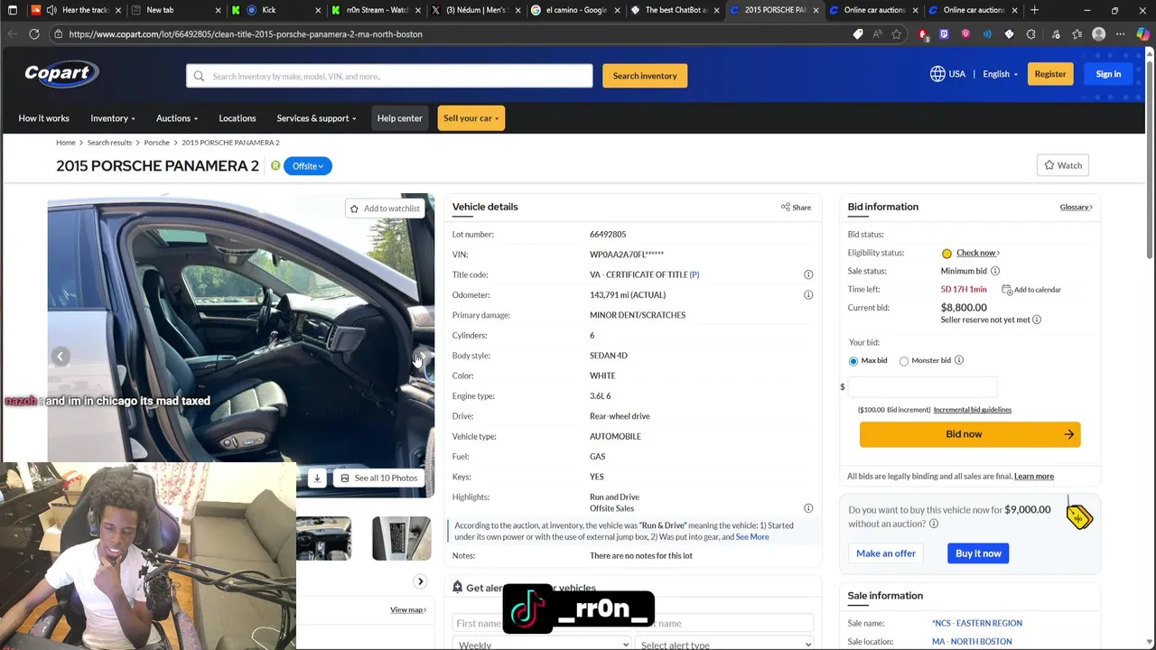This screenshot has width=1156, height=650.
Task: Open the Sell your car dropdown
Action: click(x=471, y=118)
